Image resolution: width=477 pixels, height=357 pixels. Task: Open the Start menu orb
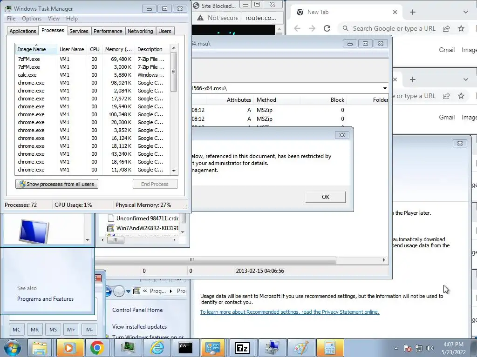[12, 348]
